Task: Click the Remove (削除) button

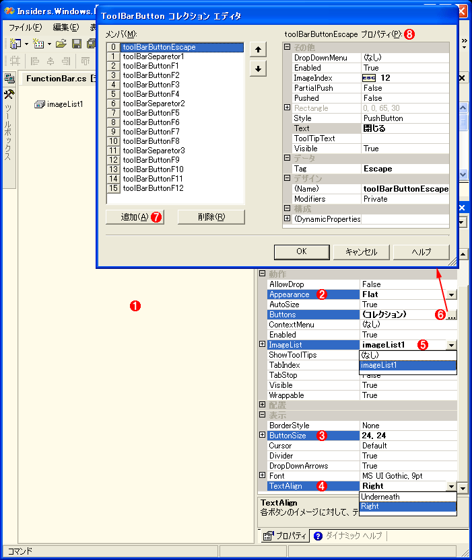Action: (x=211, y=216)
